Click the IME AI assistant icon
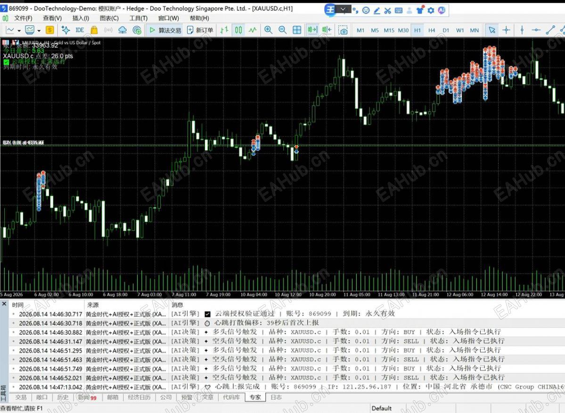This screenshot has height=413, width=565. (442, 10)
